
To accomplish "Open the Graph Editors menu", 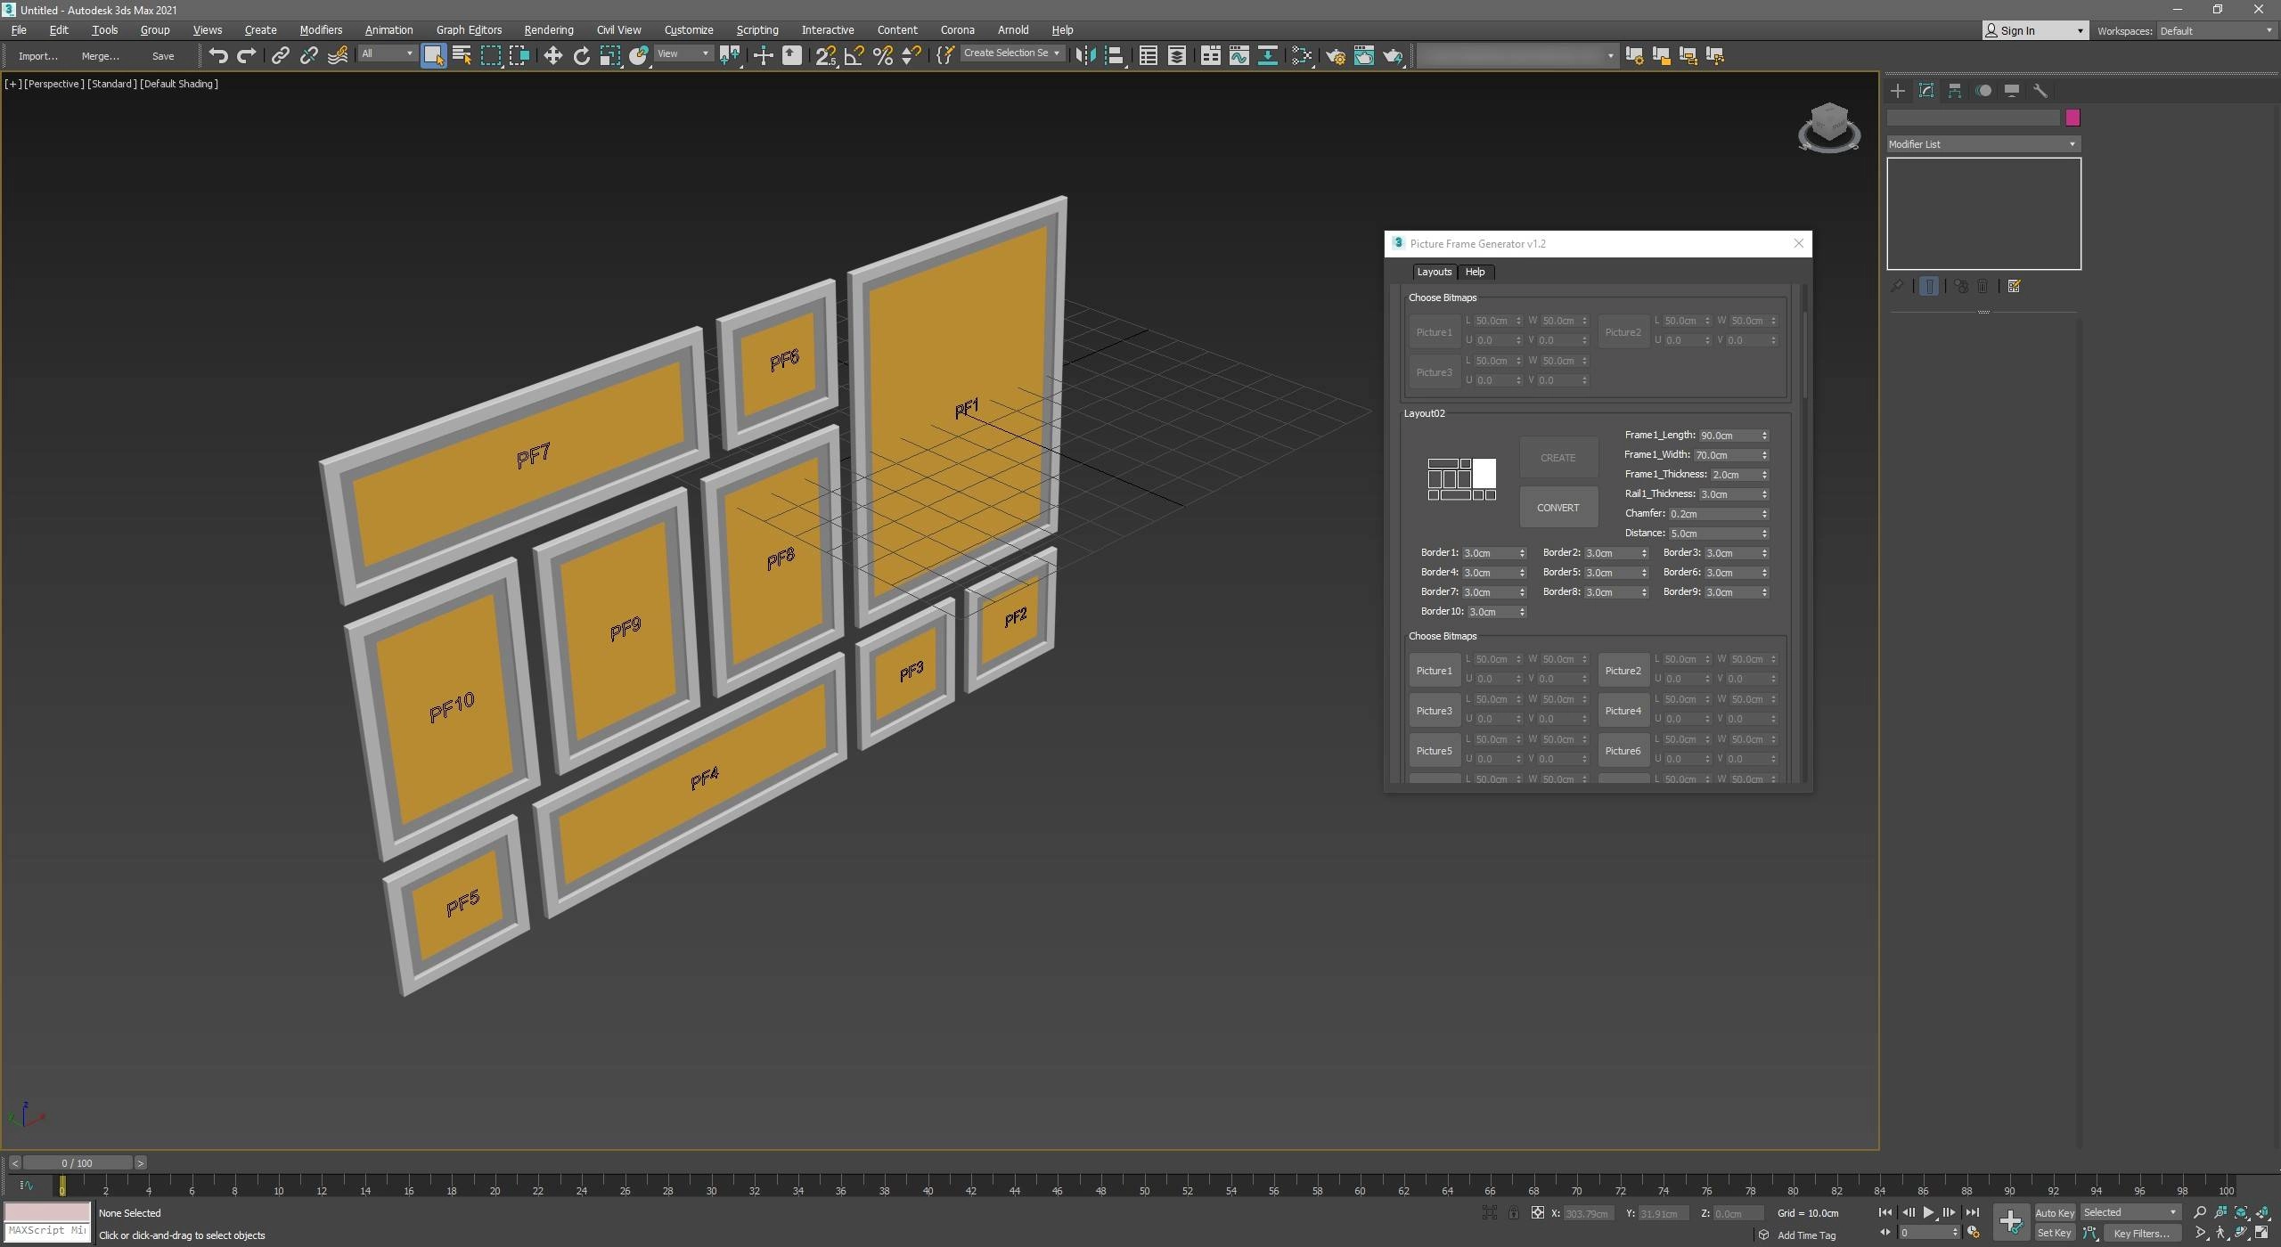I will tap(469, 29).
